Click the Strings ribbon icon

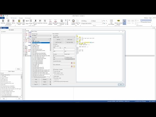pos(31,22)
